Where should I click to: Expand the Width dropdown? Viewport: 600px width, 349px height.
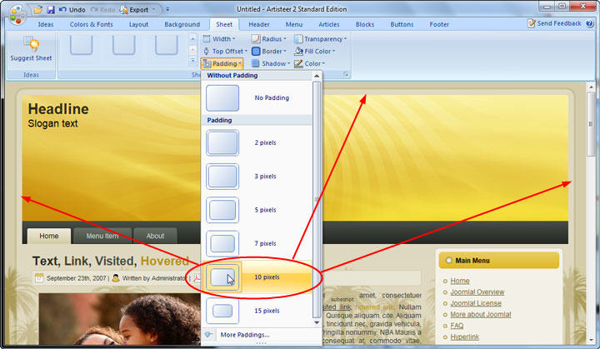223,38
